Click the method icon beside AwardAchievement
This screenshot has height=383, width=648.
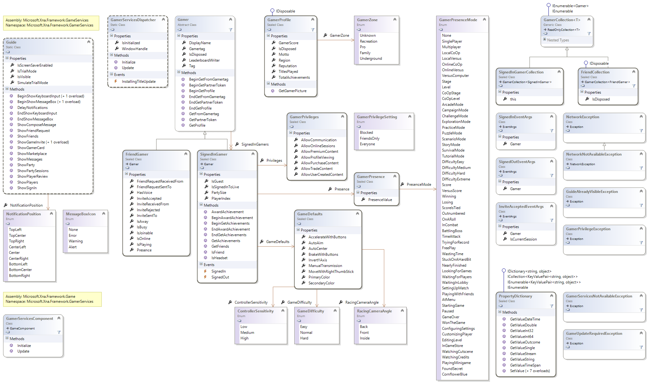click(206, 212)
